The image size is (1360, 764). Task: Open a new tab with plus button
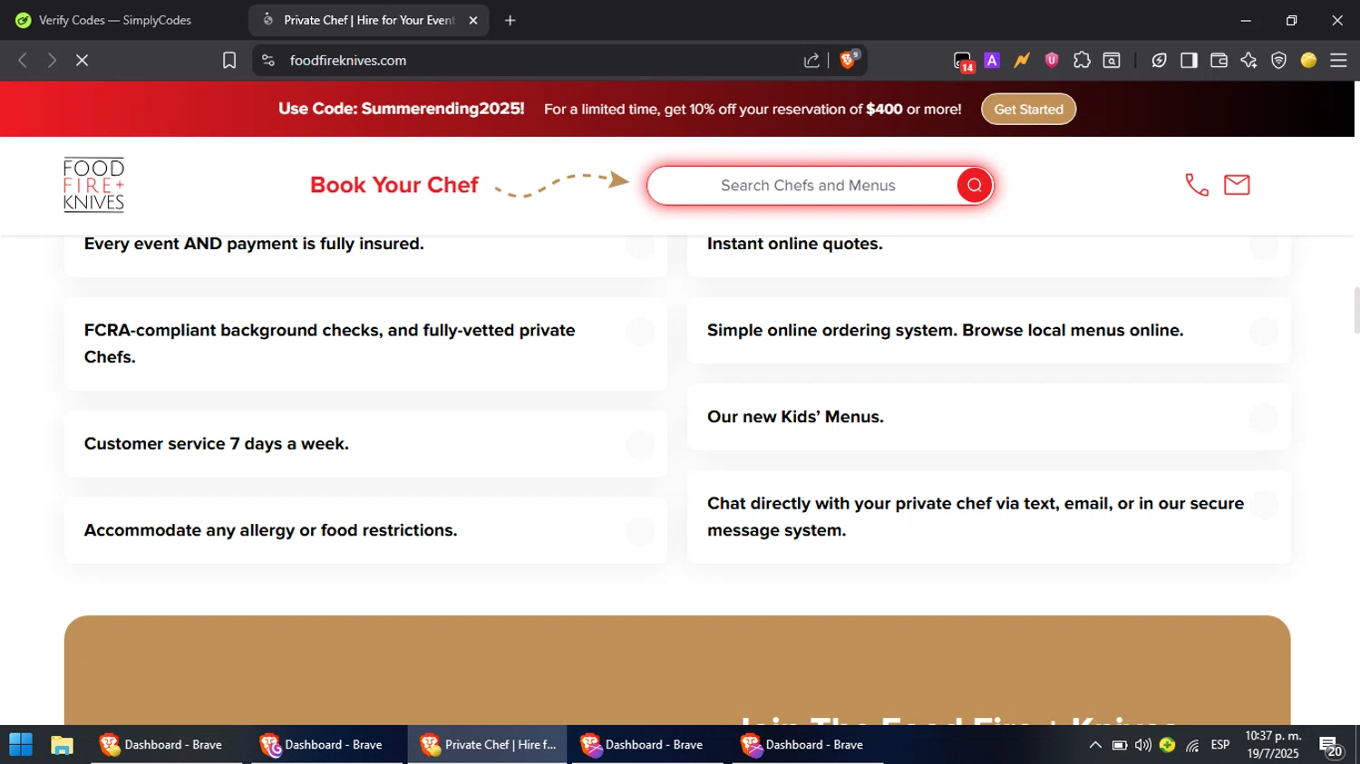pyautogui.click(x=510, y=20)
